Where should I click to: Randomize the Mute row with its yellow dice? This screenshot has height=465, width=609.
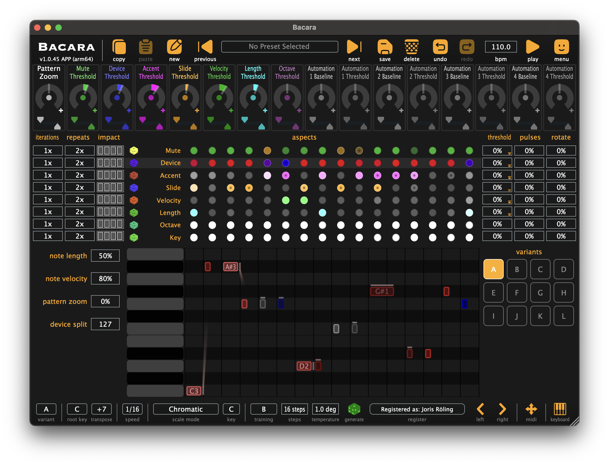point(134,150)
